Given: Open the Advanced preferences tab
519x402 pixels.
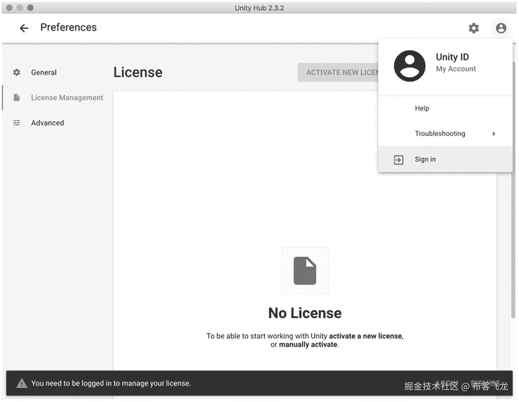Looking at the screenshot, I should pos(47,123).
